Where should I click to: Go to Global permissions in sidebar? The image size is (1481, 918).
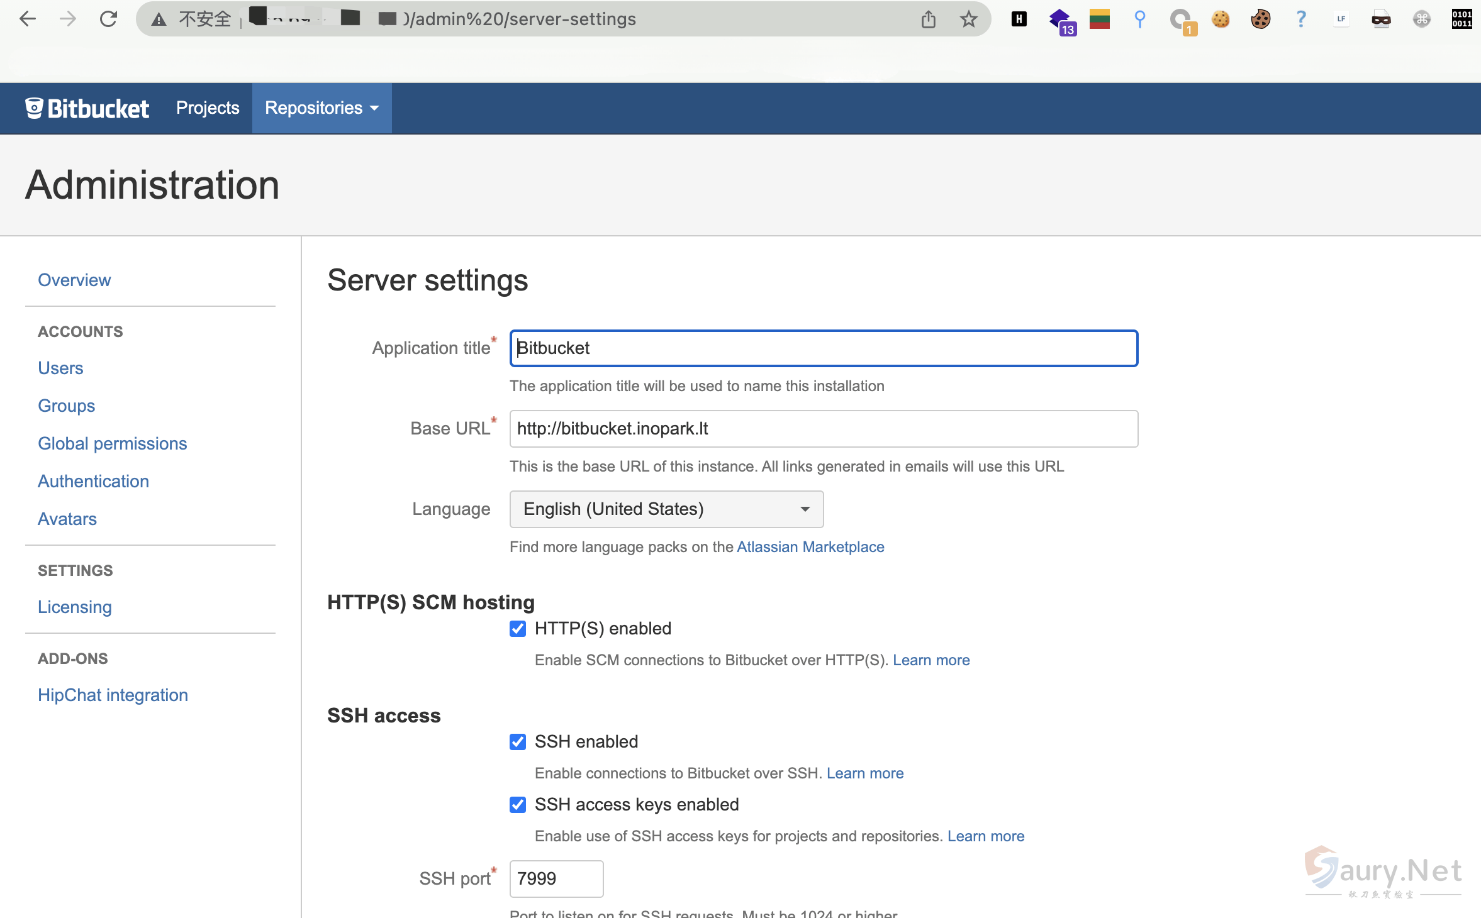coord(113,444)
